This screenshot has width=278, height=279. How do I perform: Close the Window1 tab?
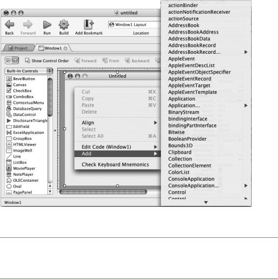[65, 48]
